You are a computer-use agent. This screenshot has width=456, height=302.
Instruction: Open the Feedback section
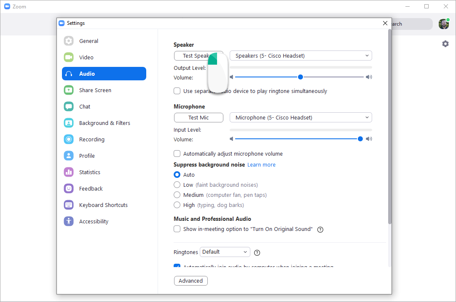pyautogui.click(x=69, y=188)
